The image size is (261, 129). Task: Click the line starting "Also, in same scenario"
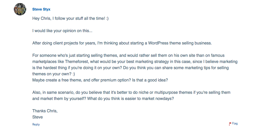click(x=131, y=92)
